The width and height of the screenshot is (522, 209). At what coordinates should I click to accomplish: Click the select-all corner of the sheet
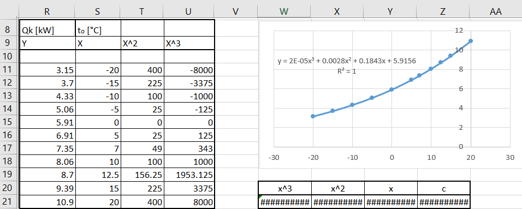click(9, 11)
